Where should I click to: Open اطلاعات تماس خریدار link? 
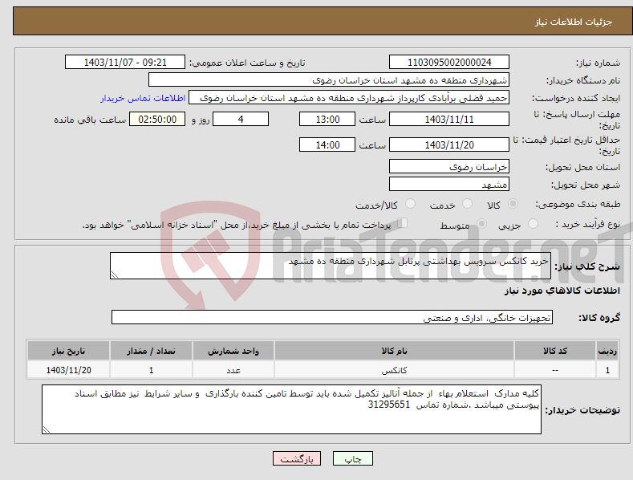(x=143, y=98)
